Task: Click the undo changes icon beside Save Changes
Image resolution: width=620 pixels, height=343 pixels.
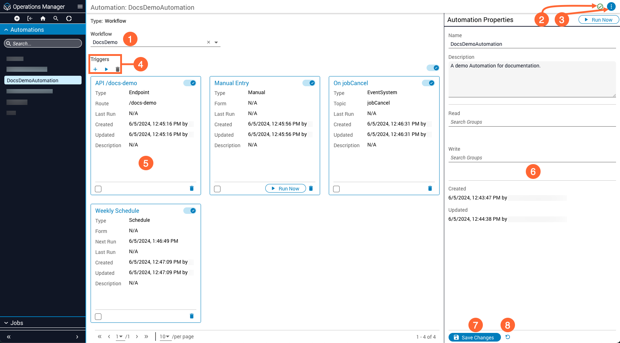Action: tap(507, 337)
